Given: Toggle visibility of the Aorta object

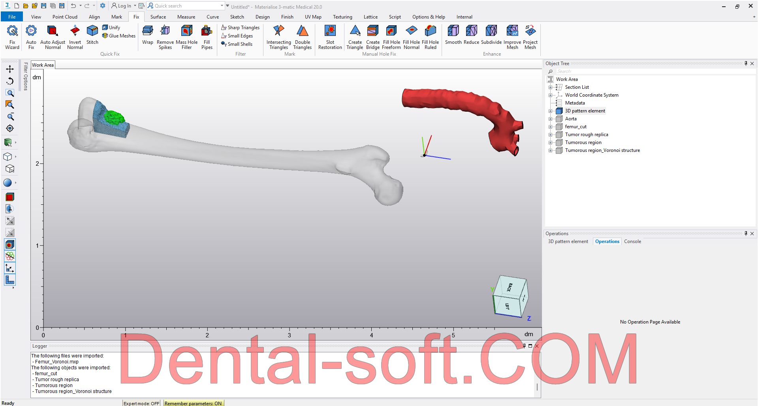Looking at the screenshot, I should coord(559,119).
